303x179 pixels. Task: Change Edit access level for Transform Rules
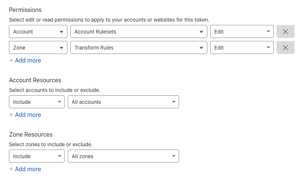pyautogui.click(x=242, y=48)
